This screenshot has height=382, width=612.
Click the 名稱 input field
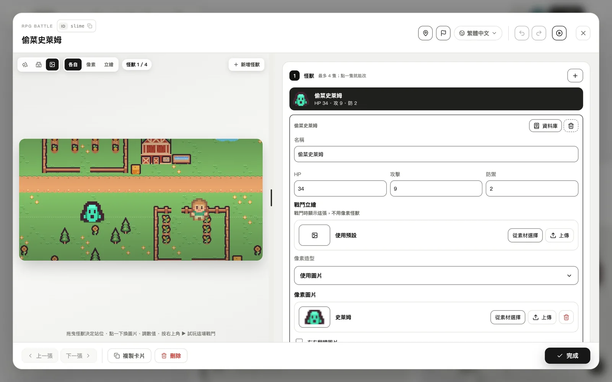[436, 154]
